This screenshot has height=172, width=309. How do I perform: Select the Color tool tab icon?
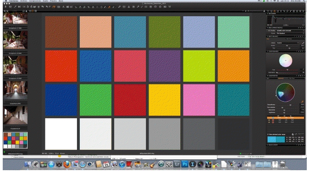tap(274, 11)
